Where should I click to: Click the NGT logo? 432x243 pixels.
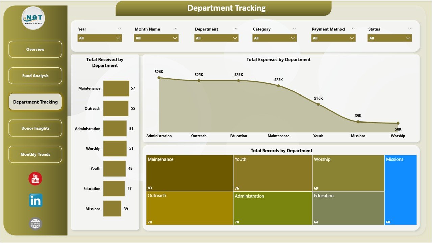coord(33,18)
